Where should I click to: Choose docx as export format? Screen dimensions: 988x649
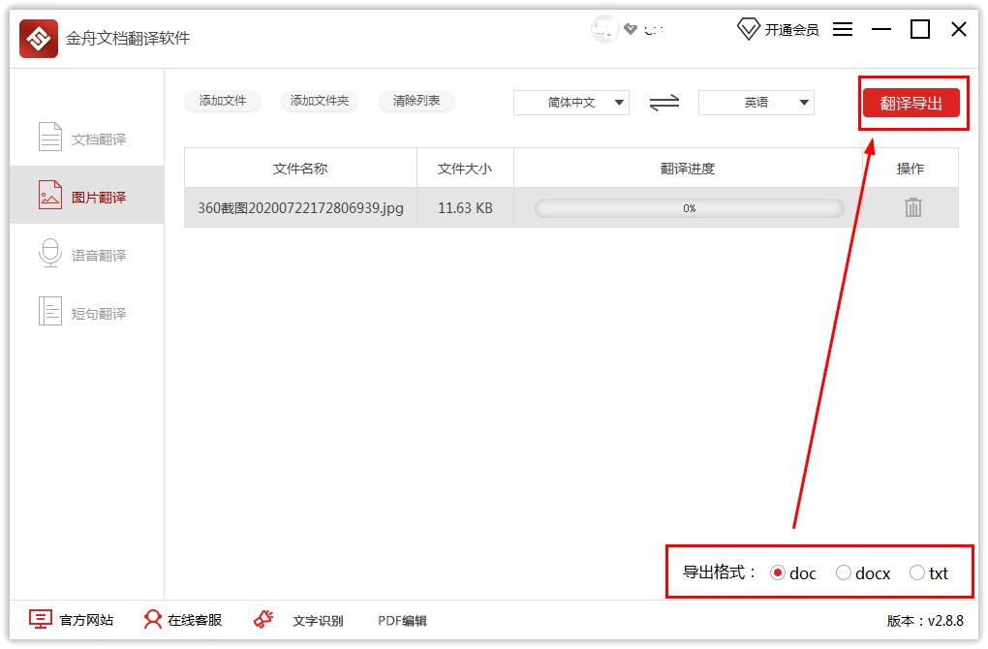[x=844, y=572]
